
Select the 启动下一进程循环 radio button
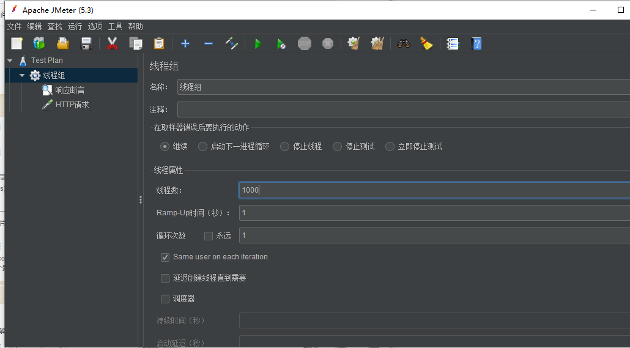pos(202,147)
